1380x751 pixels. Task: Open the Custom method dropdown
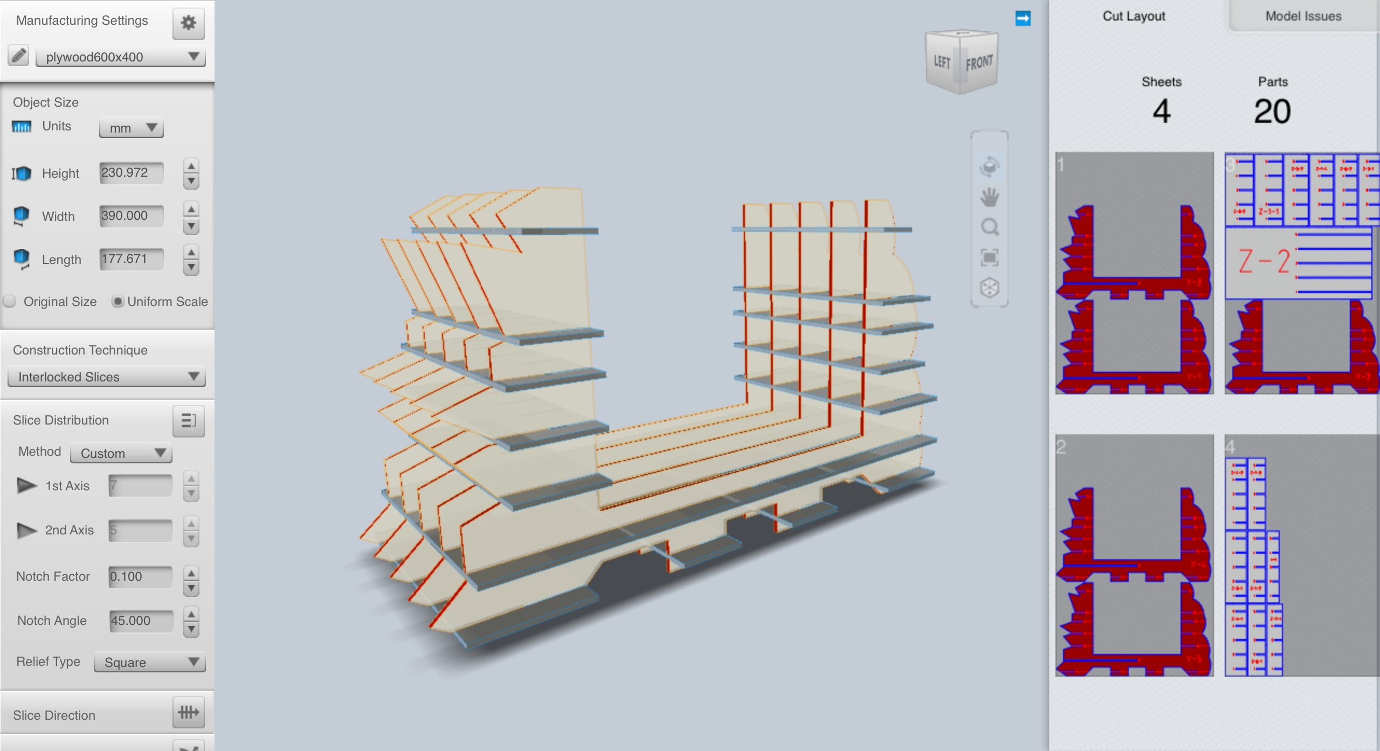click(x=121, y=453)
